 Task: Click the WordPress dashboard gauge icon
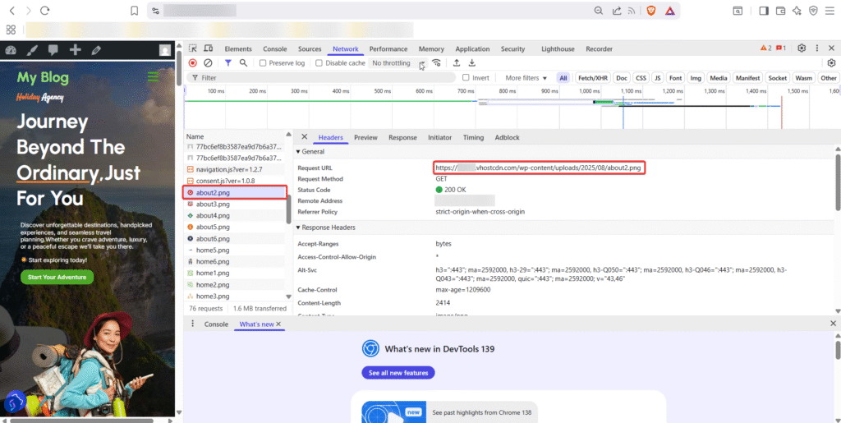tap(11, 50)
